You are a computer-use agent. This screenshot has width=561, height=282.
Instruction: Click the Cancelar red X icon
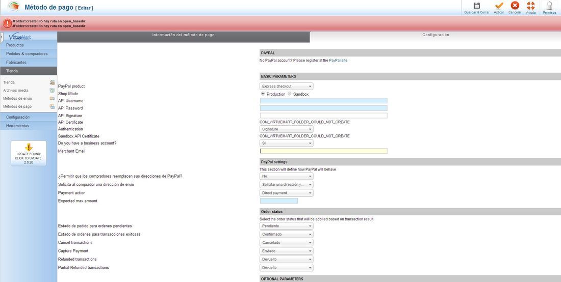(x=515, y=6)
